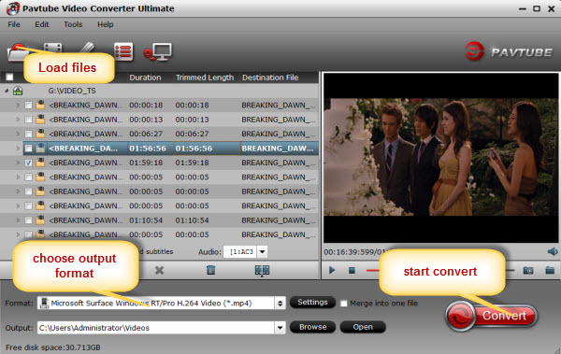Screen dimensions: 561x354
Task: Open the Format dropdown arrows
Action: [280, 304]
